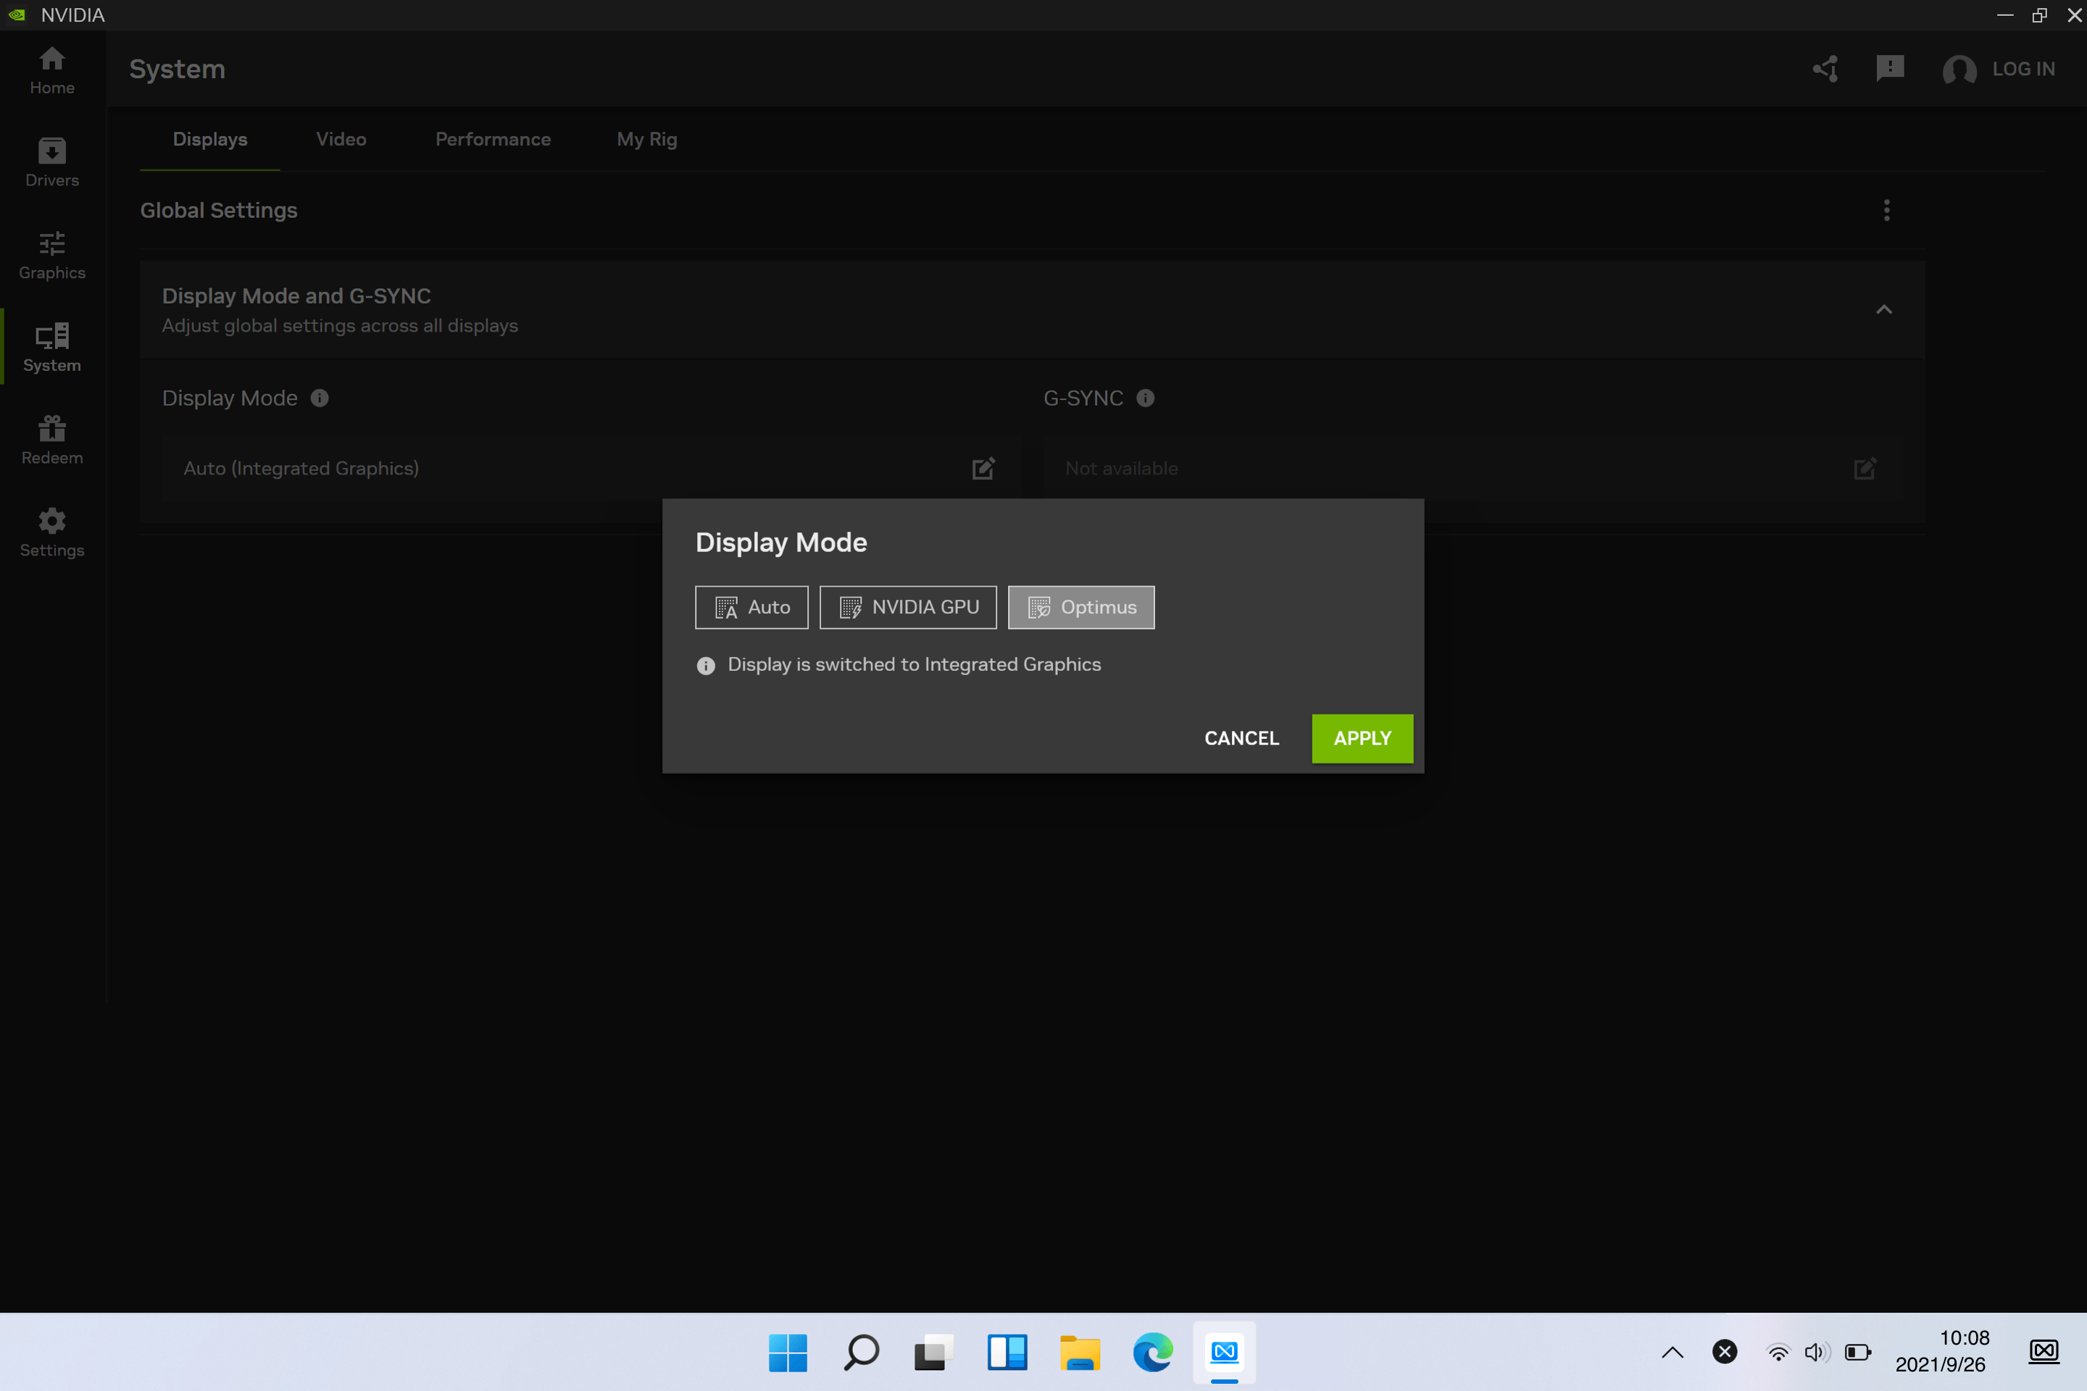Apply the Display Mode change
2087x1391 pixels.
click(1362, 738)
